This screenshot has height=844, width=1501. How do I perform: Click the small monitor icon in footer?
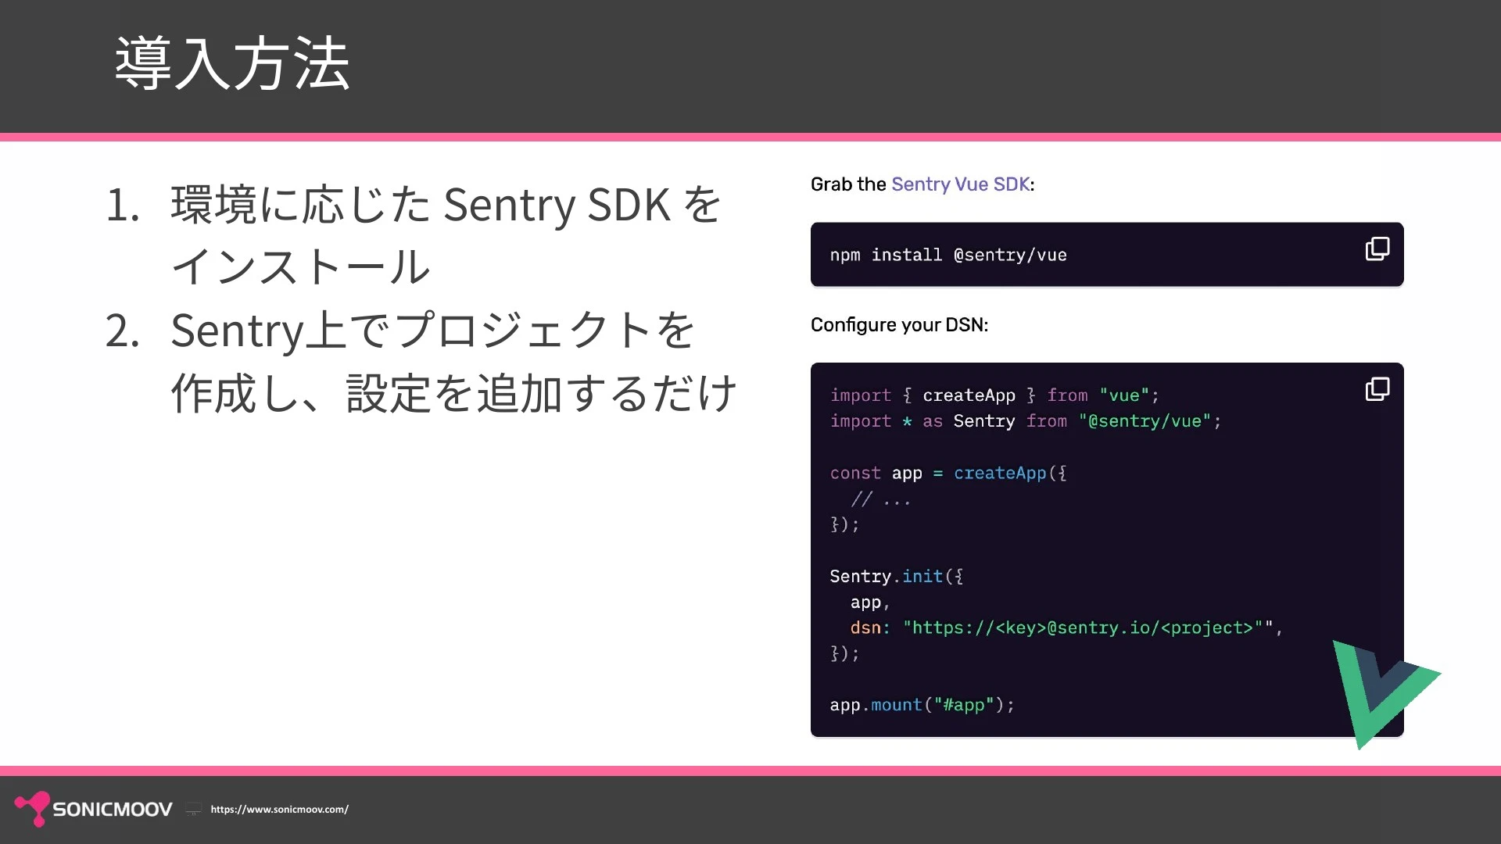[193, 810]
